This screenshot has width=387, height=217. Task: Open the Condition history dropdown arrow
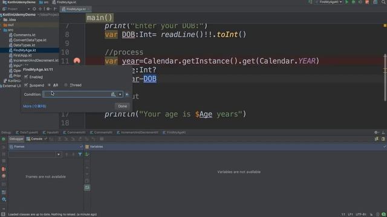[x=120, y=94]
